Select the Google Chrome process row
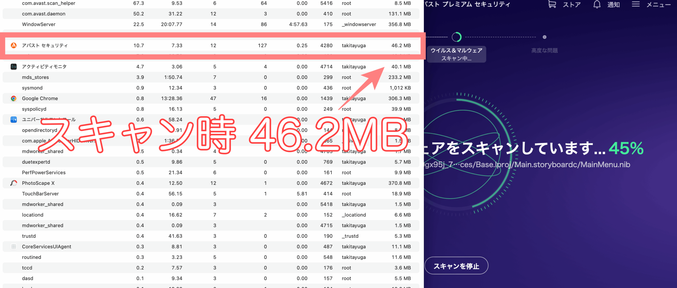Viewport: 677px width, 288px height. [211, 98]
